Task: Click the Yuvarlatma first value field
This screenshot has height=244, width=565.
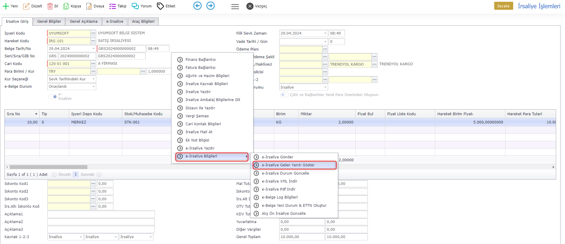Action: pos(302,222)
